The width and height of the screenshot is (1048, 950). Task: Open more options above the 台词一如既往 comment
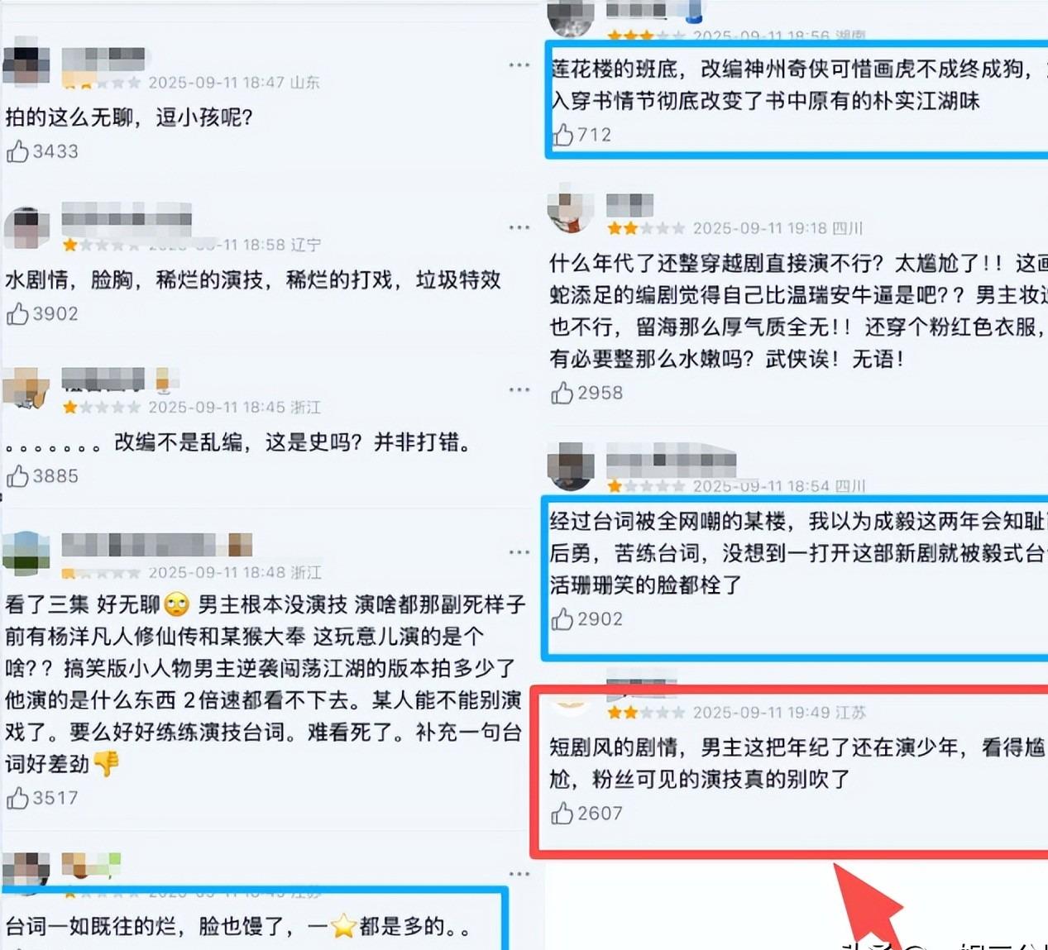pos(519,874)
